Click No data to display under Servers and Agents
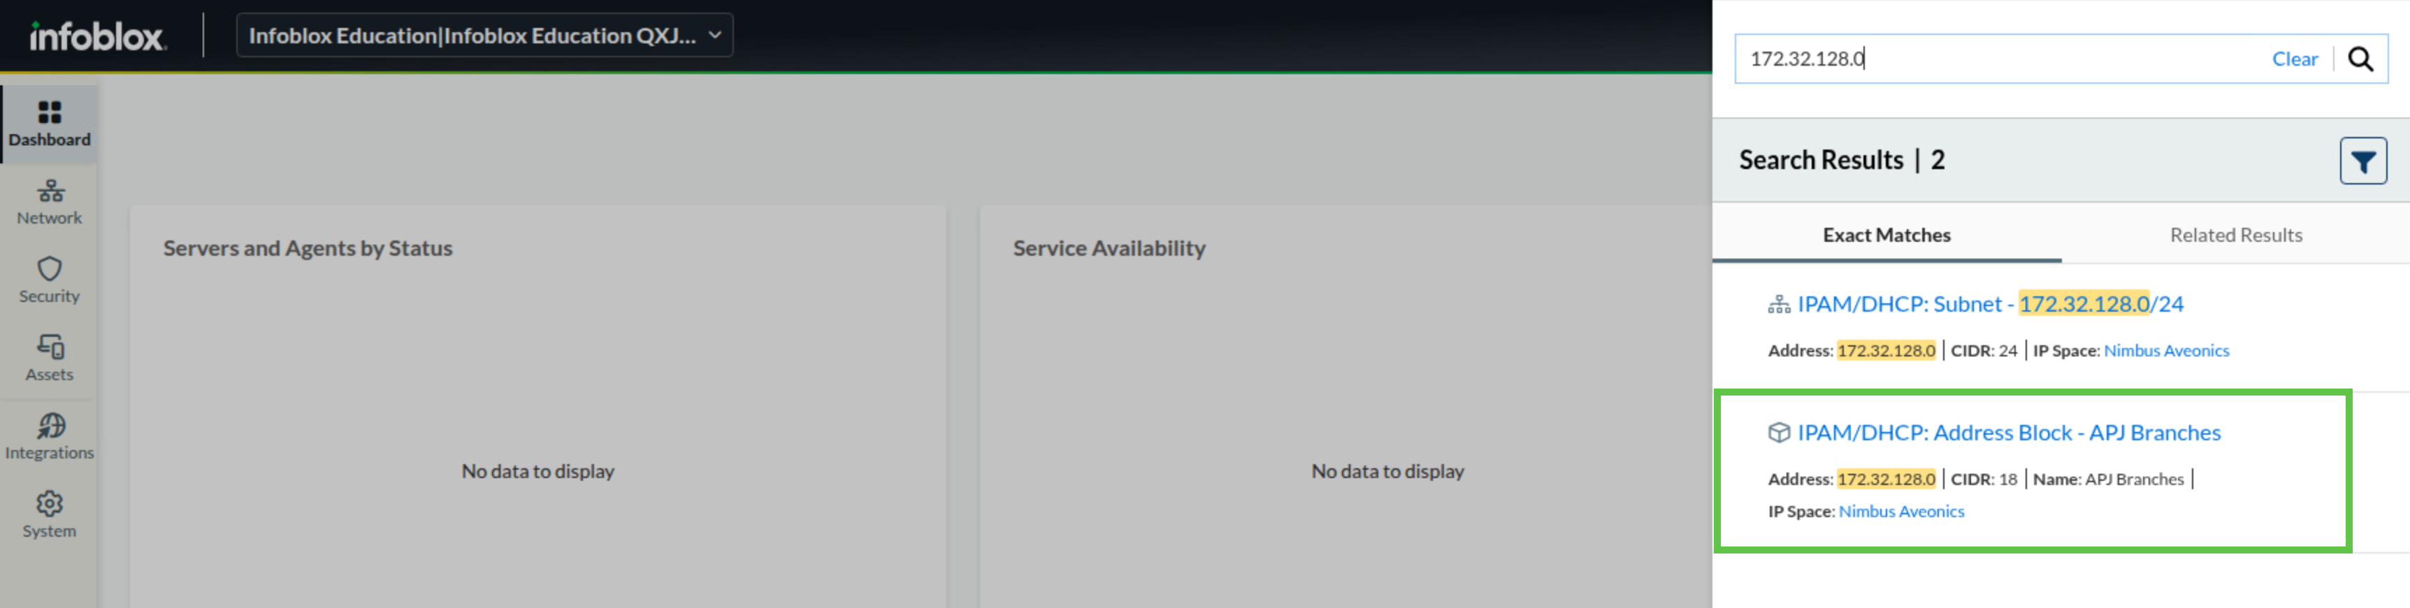 coord(538,472)
